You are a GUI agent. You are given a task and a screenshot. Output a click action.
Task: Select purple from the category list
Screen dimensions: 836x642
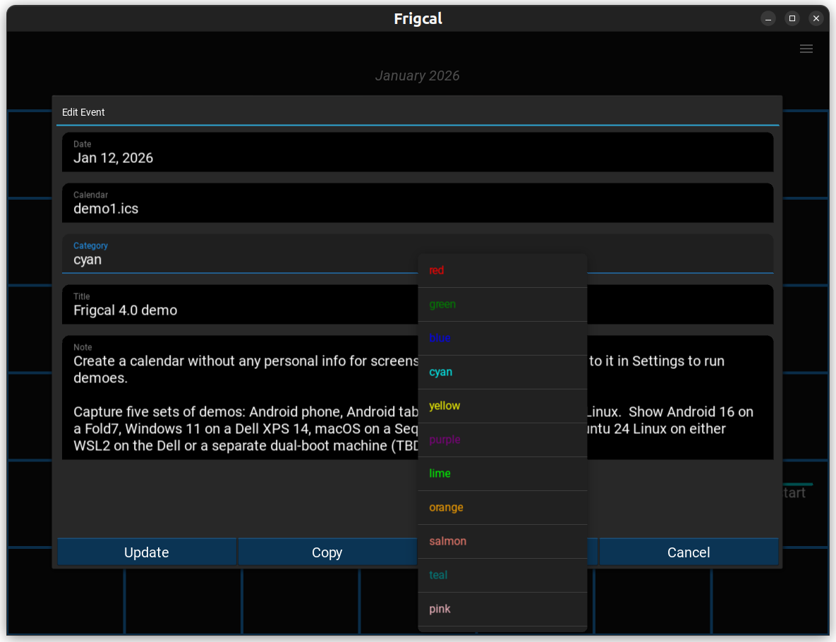pyautogui.click(x=502, y=440)
